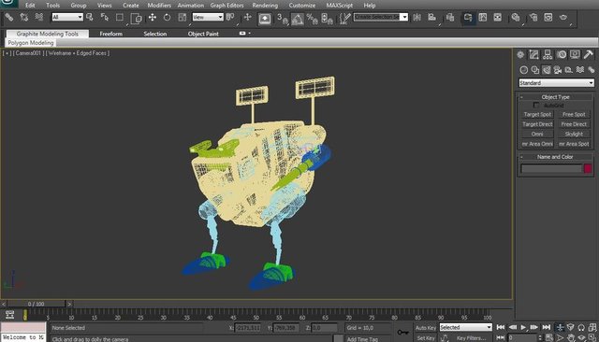599x342 pixels.
Task: Click the time slider 0 / 100 handle
Action: point(36,304)
